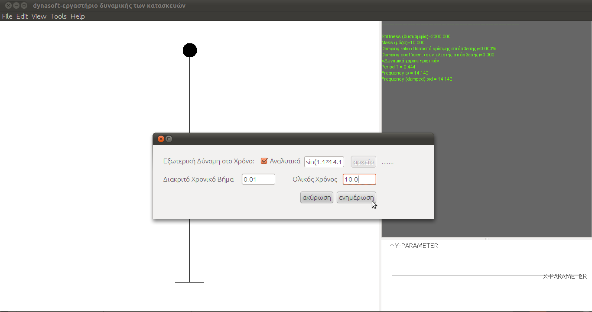Minimize the dynasoft main window
This screenshot has width=592, height=312.
tap(16, 6)
